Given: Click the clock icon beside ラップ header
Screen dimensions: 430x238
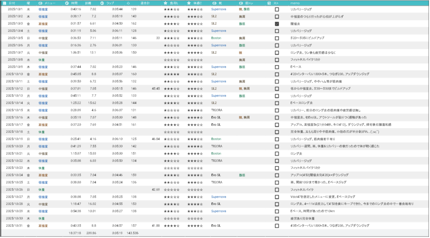Looking at the screenshot, I should pos(102,3).
